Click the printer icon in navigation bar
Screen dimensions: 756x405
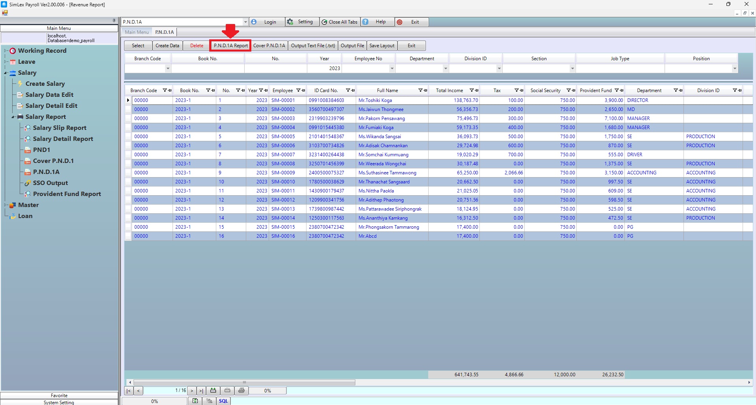click(241, 390)
